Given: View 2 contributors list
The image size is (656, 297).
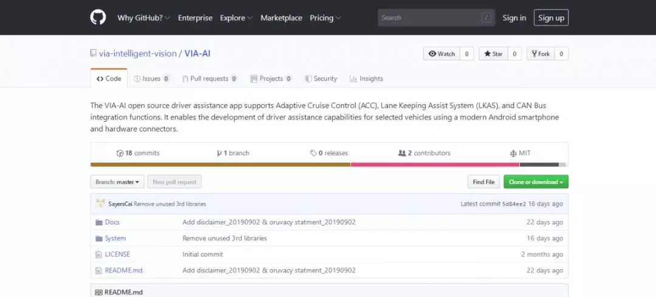Looking at the screenshot, I should (425, 153).
